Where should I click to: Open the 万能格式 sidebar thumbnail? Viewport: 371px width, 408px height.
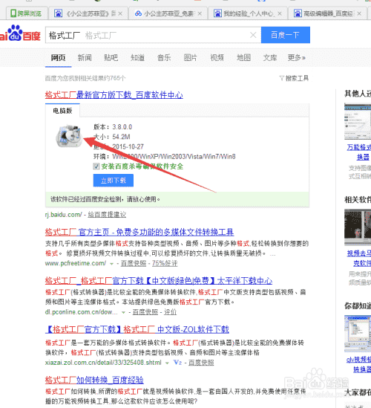coord(358,122)
